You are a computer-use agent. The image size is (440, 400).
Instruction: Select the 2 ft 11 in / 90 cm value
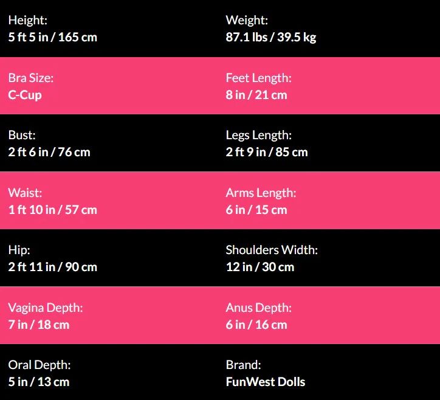pyautogui.click(x=53, y=267)
